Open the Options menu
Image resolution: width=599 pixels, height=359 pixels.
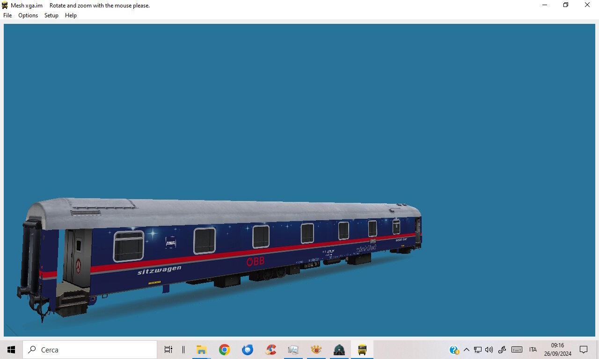28,15
